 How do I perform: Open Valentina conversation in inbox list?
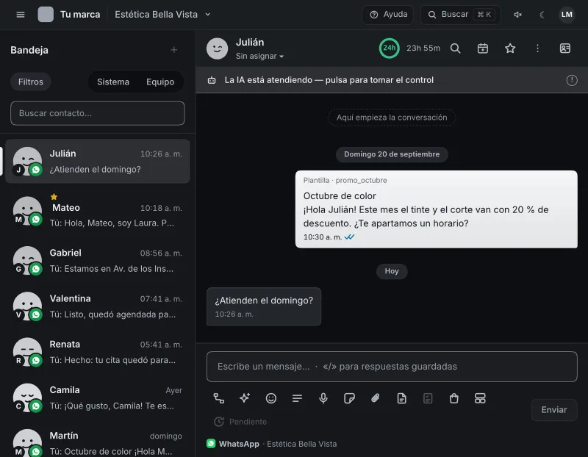coord(98,306)
